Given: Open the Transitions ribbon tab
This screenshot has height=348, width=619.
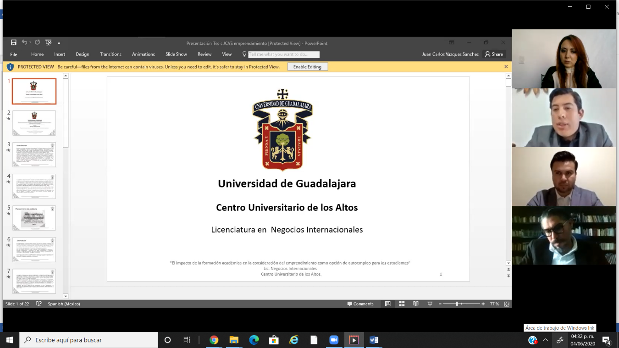Looking at the screenshot, I should click(x=111, y=54).
